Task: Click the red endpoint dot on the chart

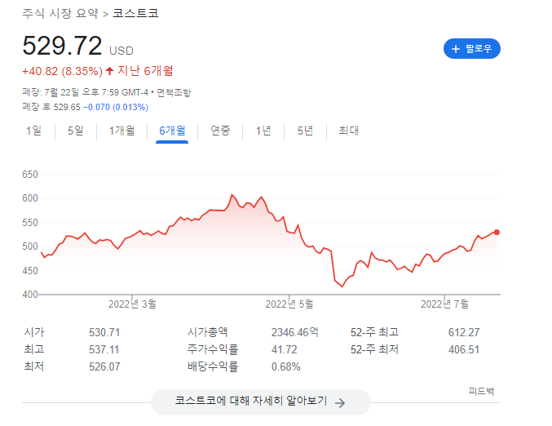Action: [497, 233]
